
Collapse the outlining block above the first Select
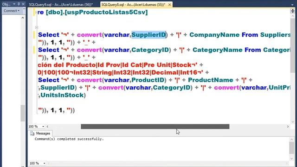pos(37,27)
